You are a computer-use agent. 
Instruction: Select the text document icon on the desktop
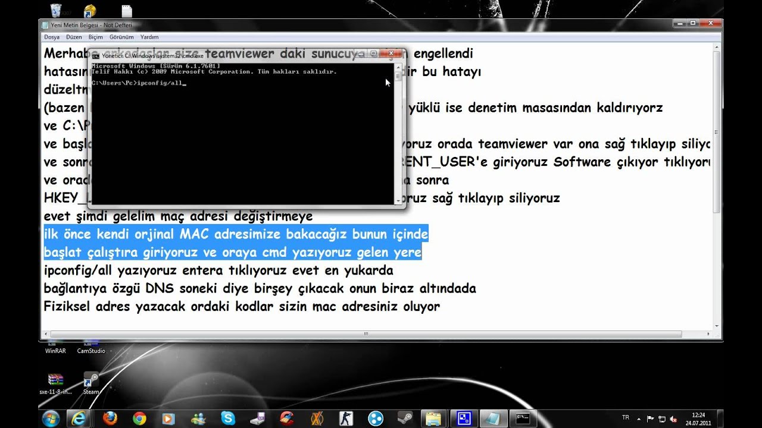[x=126, y=10]
